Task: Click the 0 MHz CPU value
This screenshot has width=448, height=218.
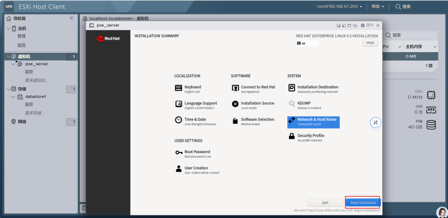Action: point(415,97)
